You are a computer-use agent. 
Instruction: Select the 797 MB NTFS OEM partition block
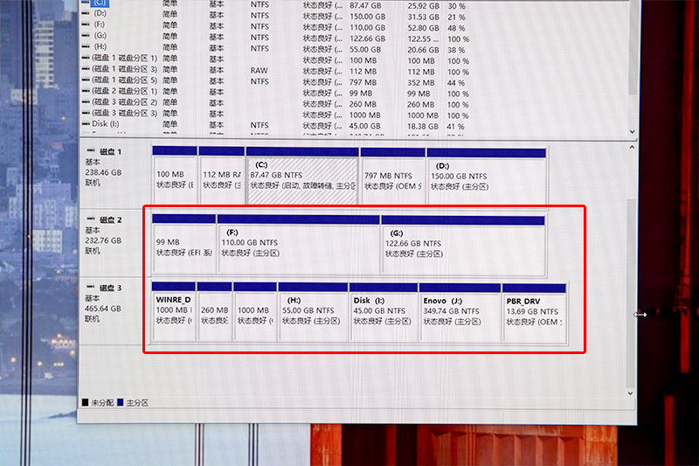click(x=392, y=176)
